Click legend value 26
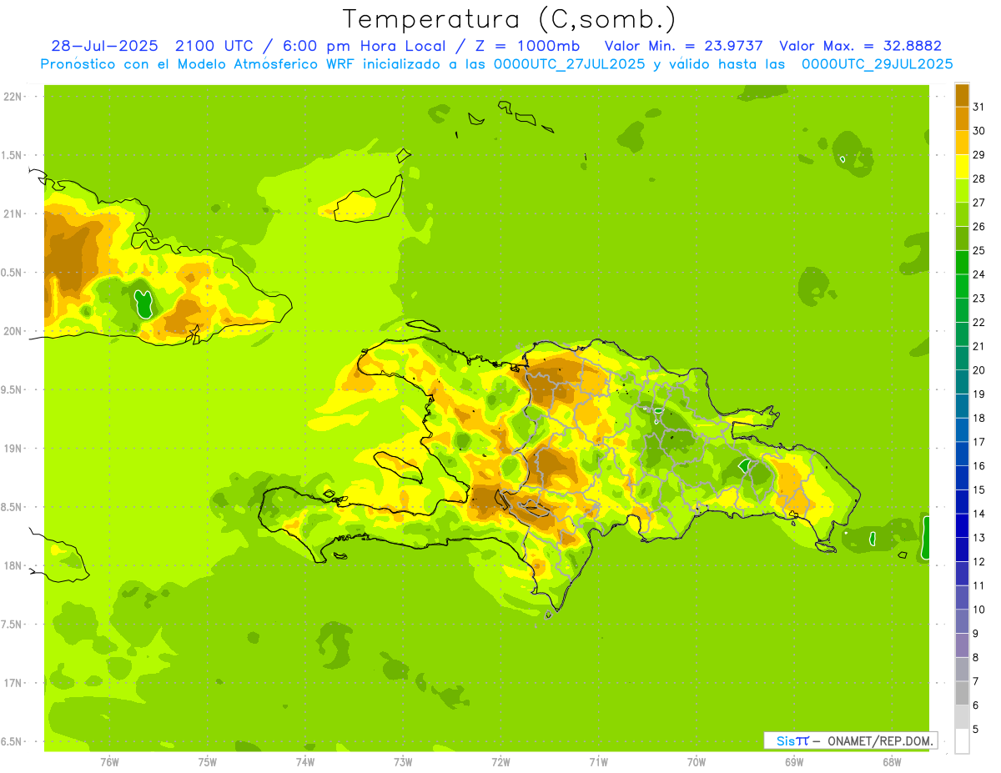Viewport: 1001px width, 773px height. click(x=978, y=226)
